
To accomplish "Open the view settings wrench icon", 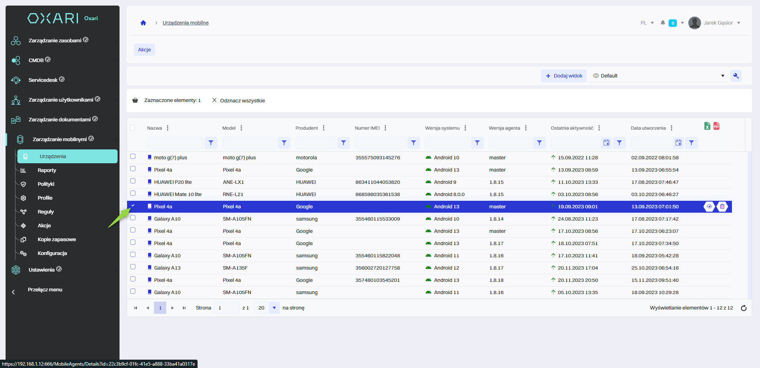I will coord(736,76).
